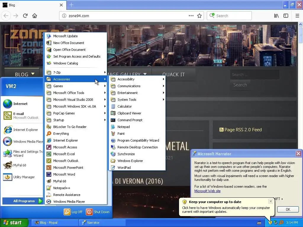Click All Programs button

click(22, 201)
